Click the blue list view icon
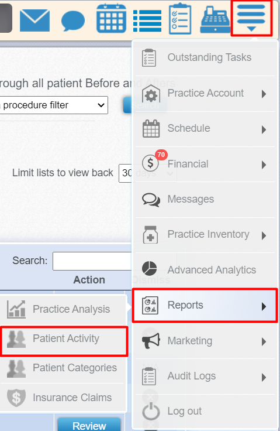The image size is (280, 431). click(147, 20)
